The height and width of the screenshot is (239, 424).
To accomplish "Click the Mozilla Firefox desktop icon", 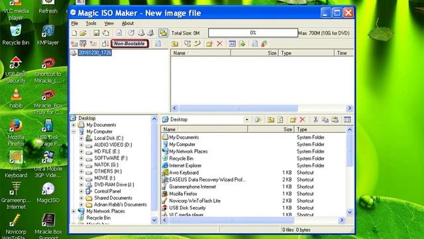I will coord(16,133).
